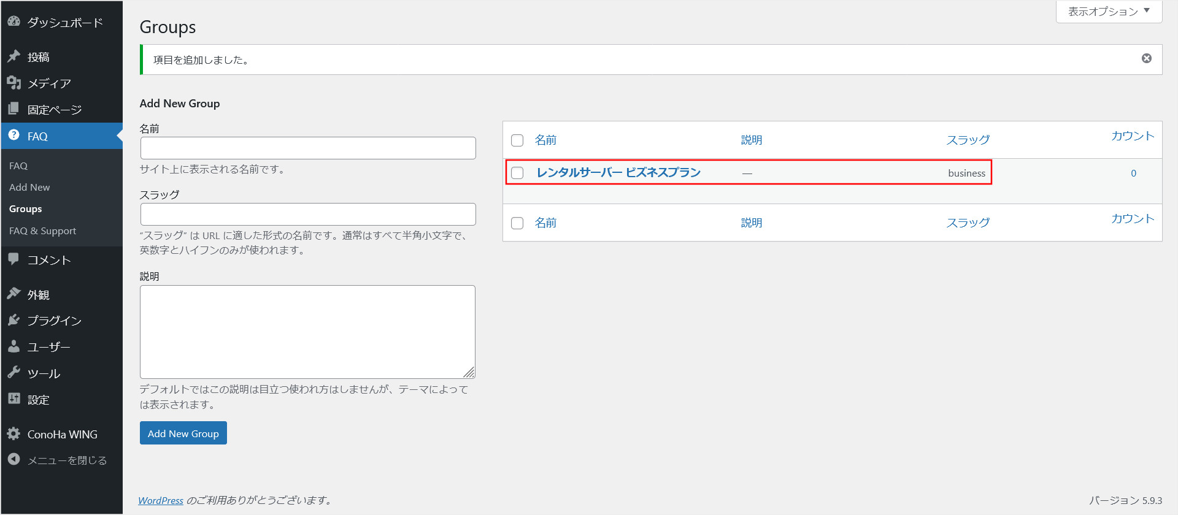Click count 0 for business group
The width and height of the screenshot is (1178, 515).
pyautogui.click(x=1133, y=173)
